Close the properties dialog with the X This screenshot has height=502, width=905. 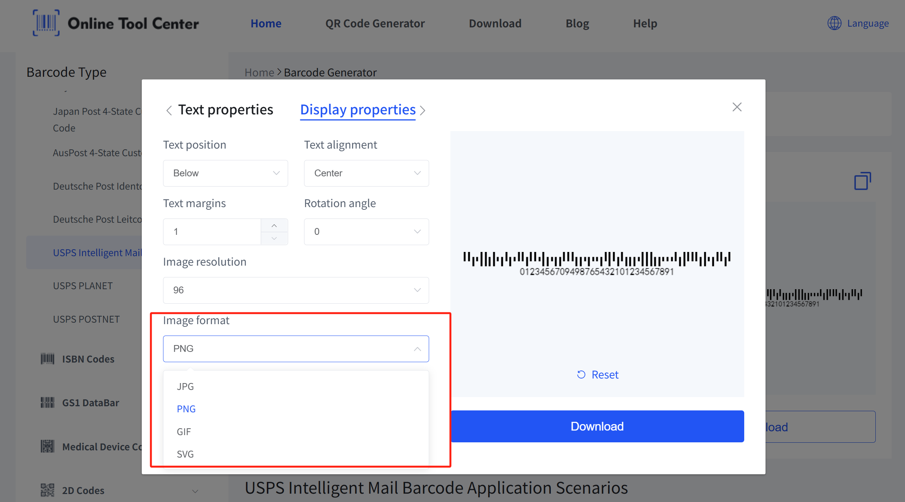click(737, 107)
